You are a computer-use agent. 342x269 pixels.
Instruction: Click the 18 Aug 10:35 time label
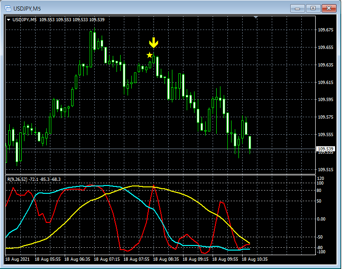pyautogui.click(x=255, y=259)
